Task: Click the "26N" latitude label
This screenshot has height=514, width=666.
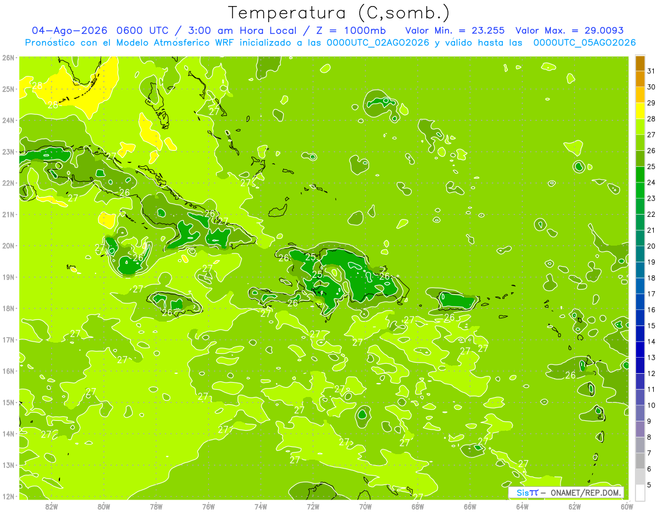Action: tap(8, 58)
